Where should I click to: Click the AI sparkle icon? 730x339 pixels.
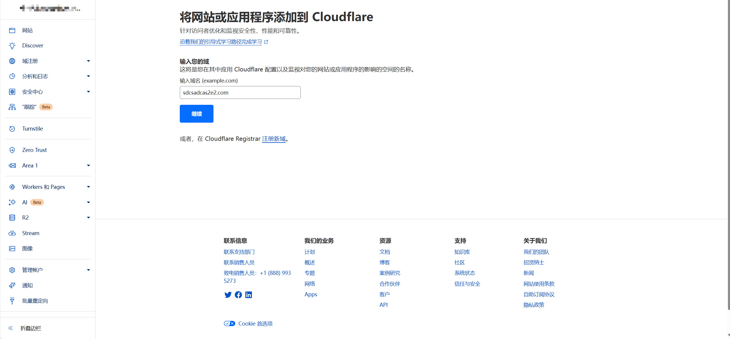pos(12,202)
